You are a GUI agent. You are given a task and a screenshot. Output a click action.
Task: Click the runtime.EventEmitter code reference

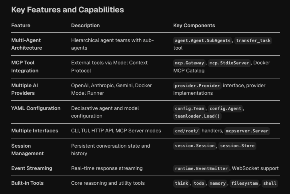pyautogui.click(x=202, y=168)
